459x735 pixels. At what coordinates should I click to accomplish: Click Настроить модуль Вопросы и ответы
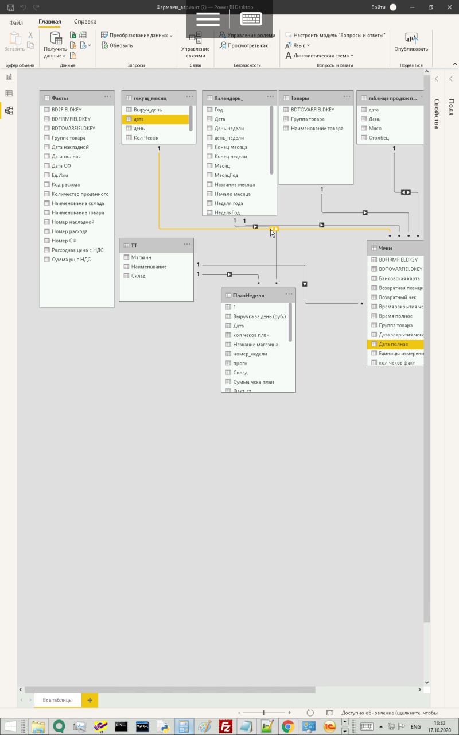[335, 36]
